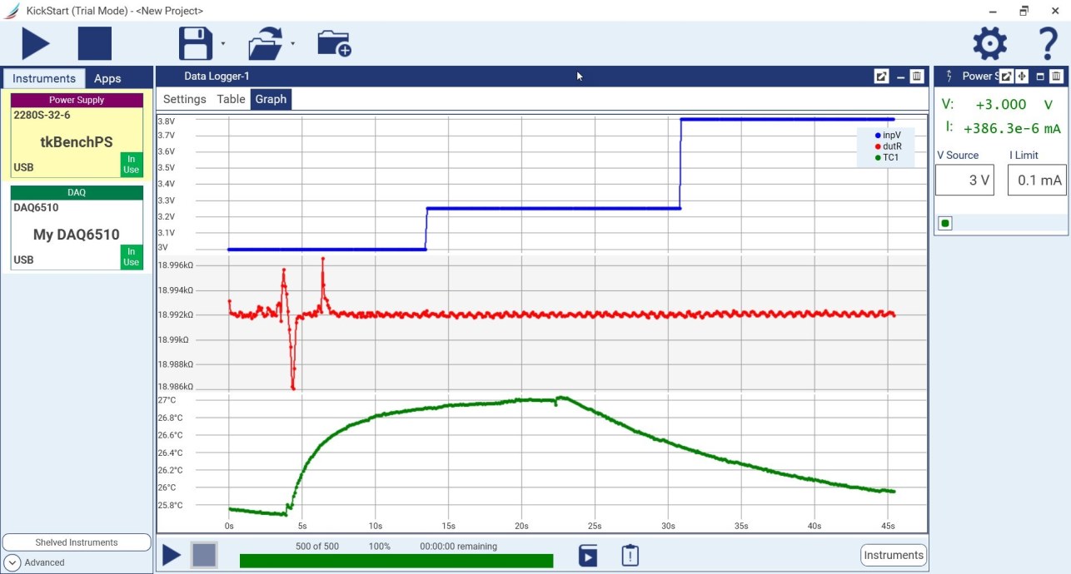Open the dropdown arrow next to open folder
The width and height of the screenshot is (1071, 574).
click(x=292, y=43)
